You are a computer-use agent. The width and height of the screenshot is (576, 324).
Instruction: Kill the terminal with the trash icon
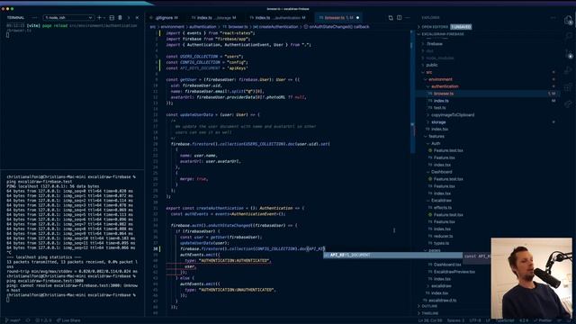pyautogui.click(x=120, y=18)
